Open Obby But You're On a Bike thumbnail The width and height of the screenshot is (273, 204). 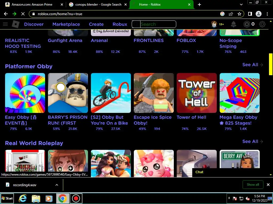[x=111, y=93]
